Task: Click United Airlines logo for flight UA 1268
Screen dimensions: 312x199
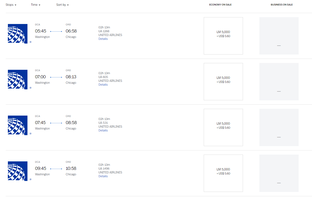Action: pos(18,34)
